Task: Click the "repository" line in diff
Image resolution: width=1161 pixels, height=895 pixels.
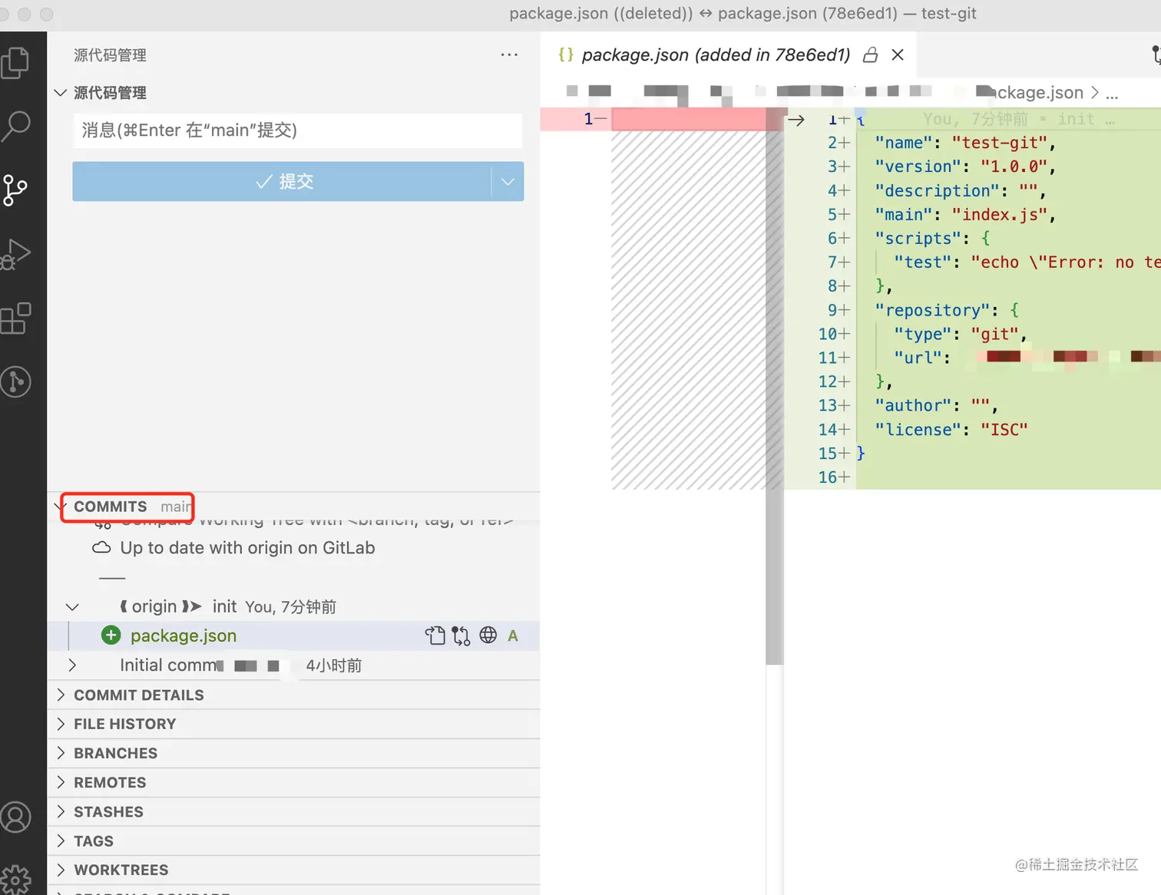Action: (948, 310)
